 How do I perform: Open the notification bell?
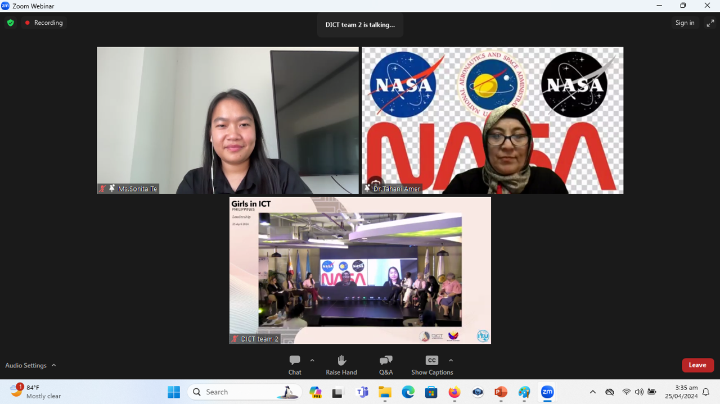706,392
